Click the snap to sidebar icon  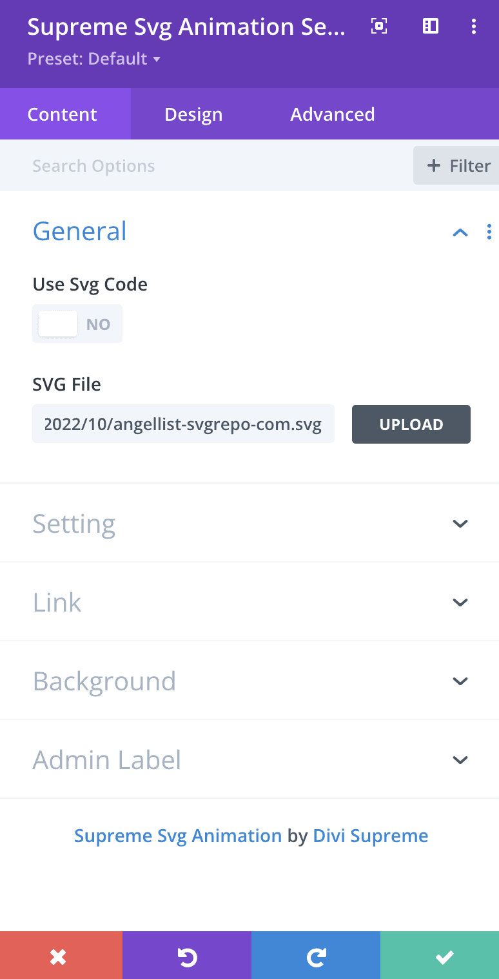tap(430, 26)
